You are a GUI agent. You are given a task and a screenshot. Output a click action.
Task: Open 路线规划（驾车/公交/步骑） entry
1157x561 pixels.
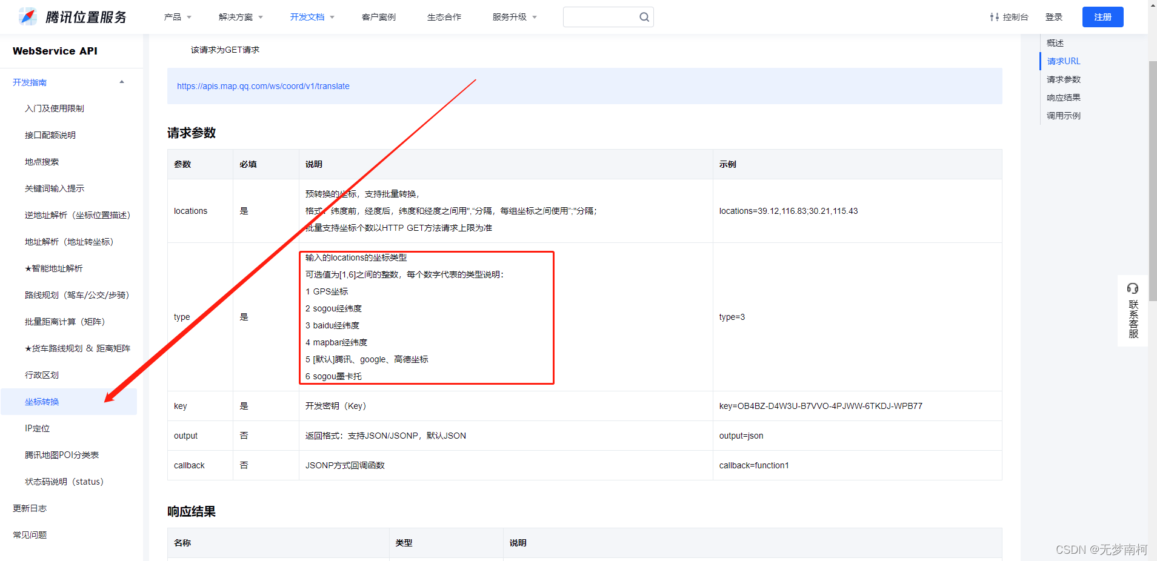click(x=77, y=295)
